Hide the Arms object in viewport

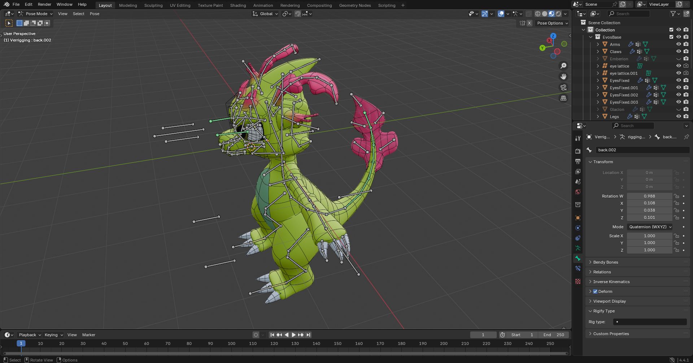679,44
